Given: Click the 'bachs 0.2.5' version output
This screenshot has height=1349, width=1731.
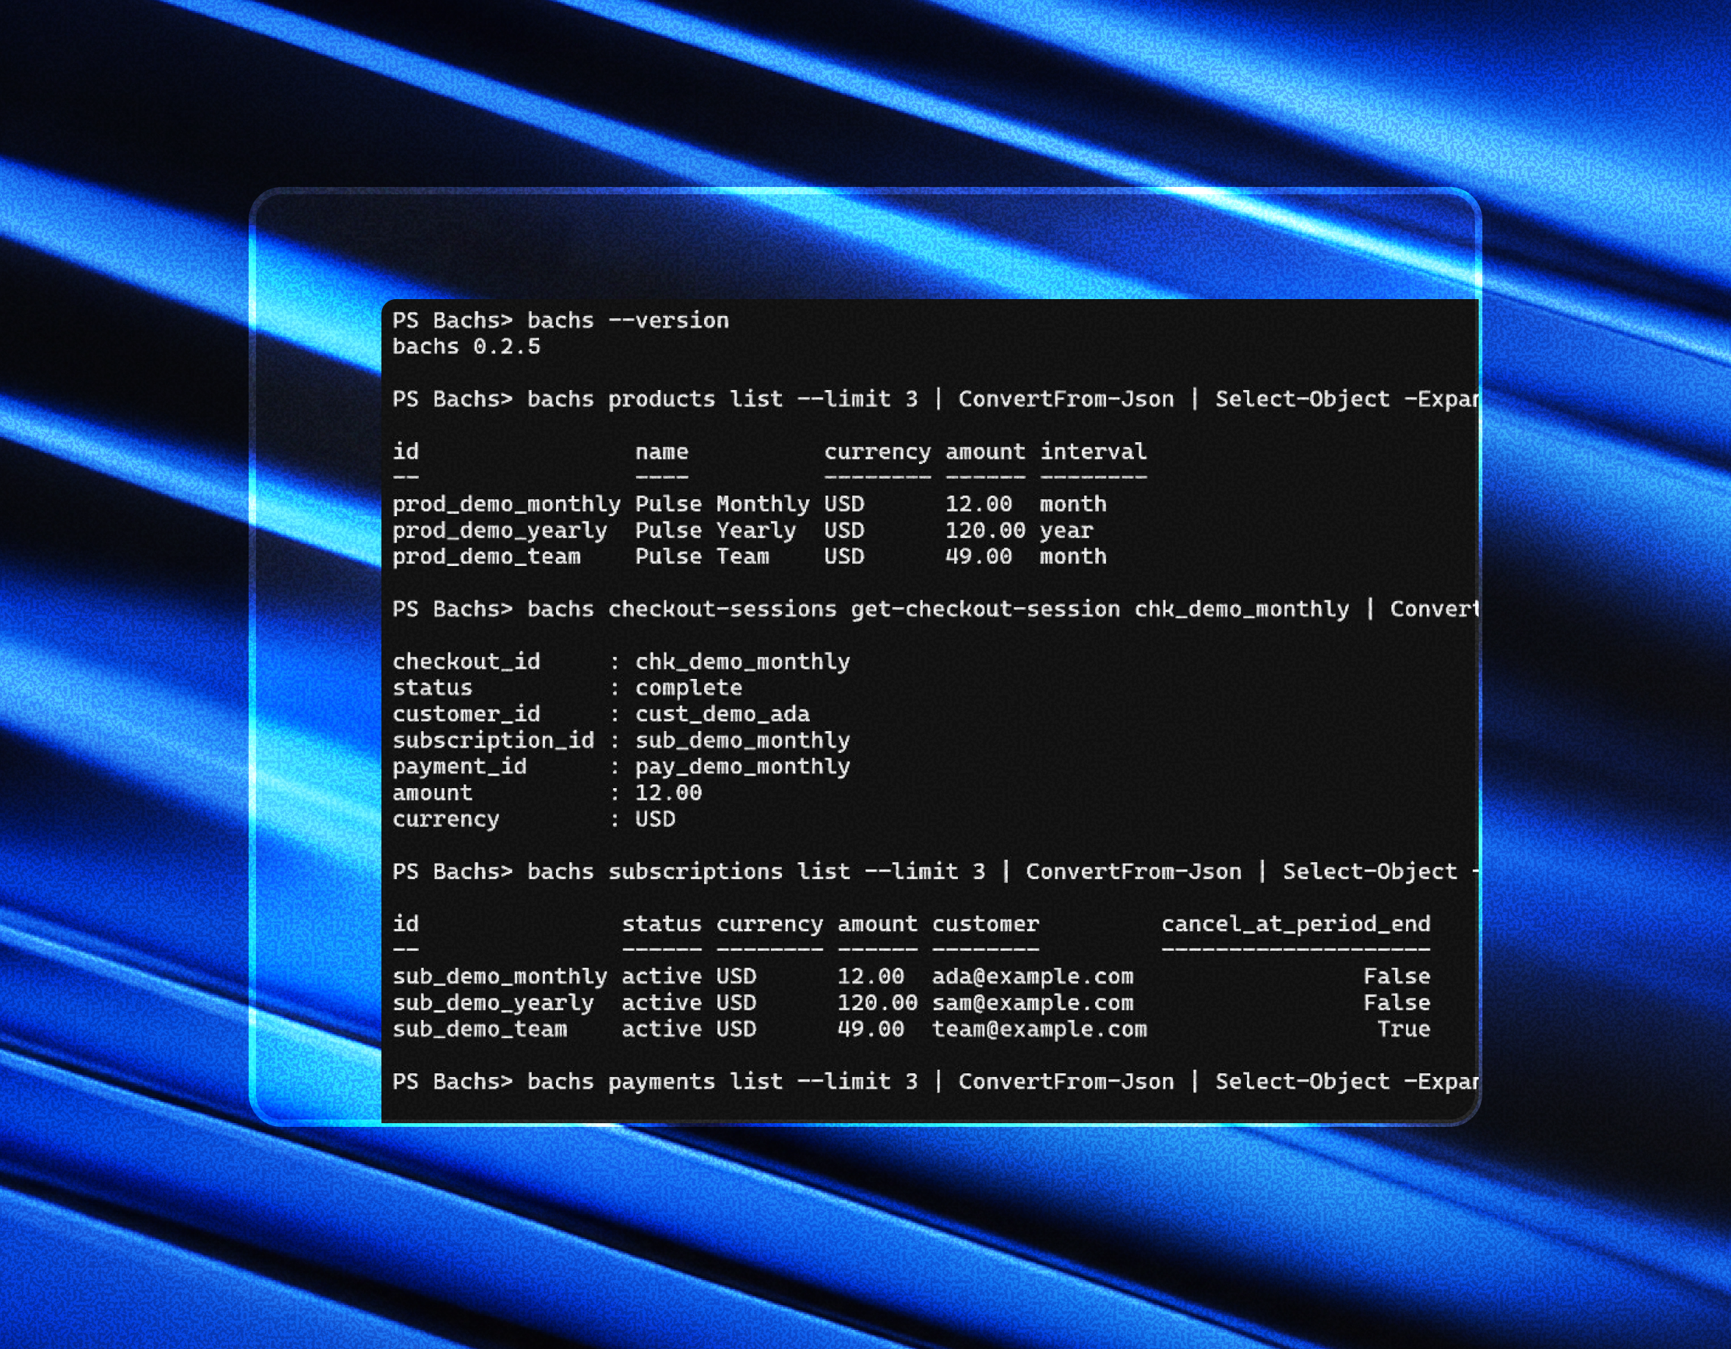Looking at the screenshot, I should click(x=466, y=347).
